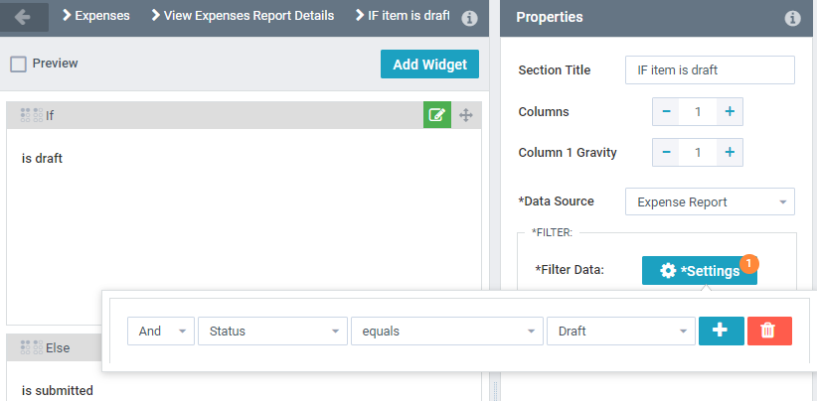Viewport: 817px width, 401px height.
Task: Click the Add Widget button
Action: point(429,65)
